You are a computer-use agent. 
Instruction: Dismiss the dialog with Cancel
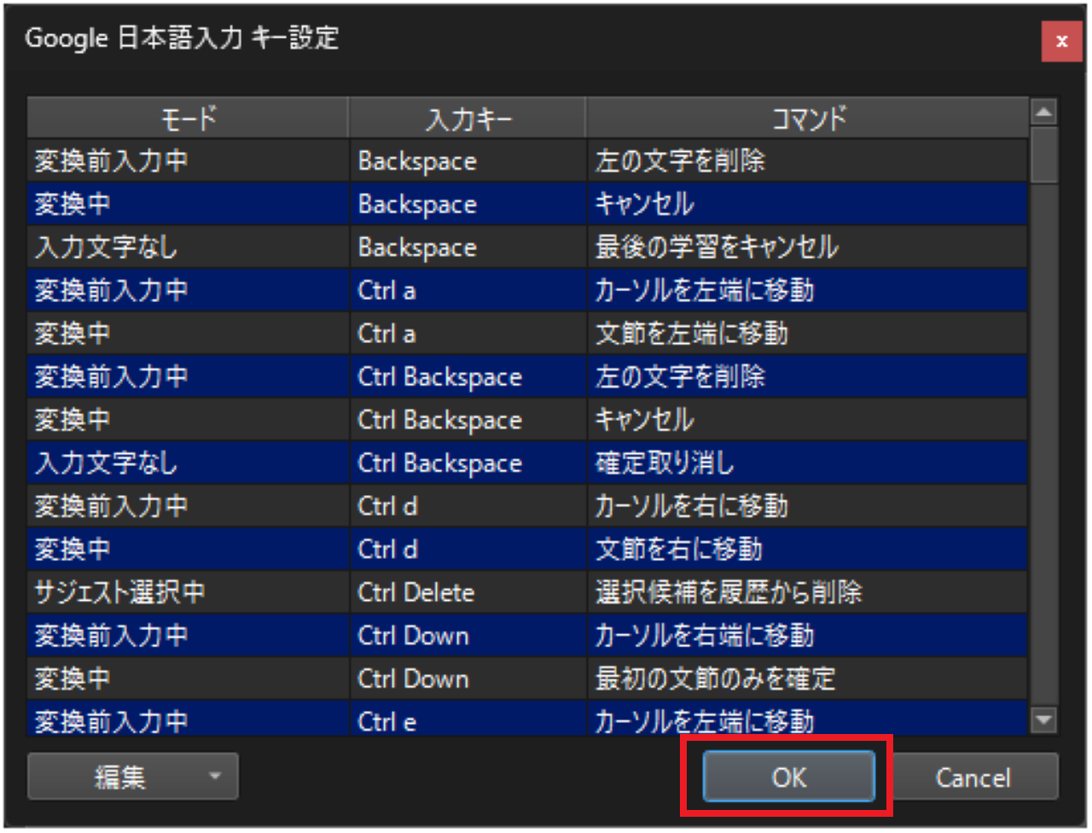(x=975, y=777)
